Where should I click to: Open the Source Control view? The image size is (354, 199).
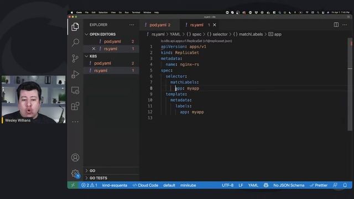(75, 59)
